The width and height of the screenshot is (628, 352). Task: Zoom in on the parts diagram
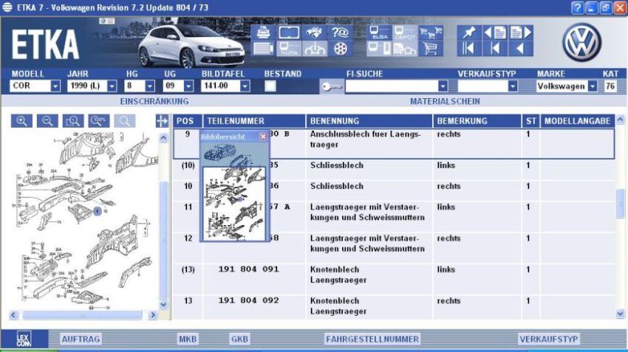[22, 121]
